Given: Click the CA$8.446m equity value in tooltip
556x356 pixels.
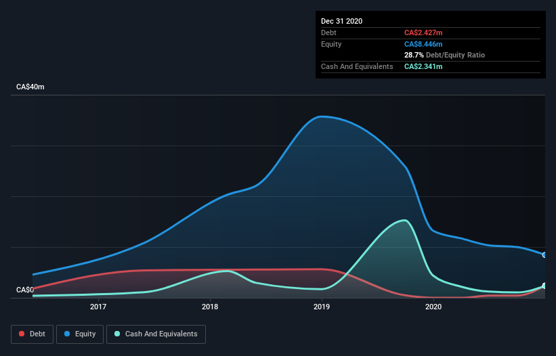Looking at the screenshot, I should point(423,44).
